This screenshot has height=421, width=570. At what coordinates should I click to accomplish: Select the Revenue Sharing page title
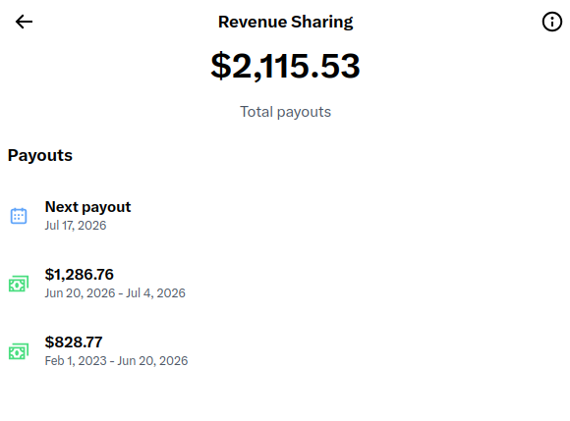[x=285, y=22]
